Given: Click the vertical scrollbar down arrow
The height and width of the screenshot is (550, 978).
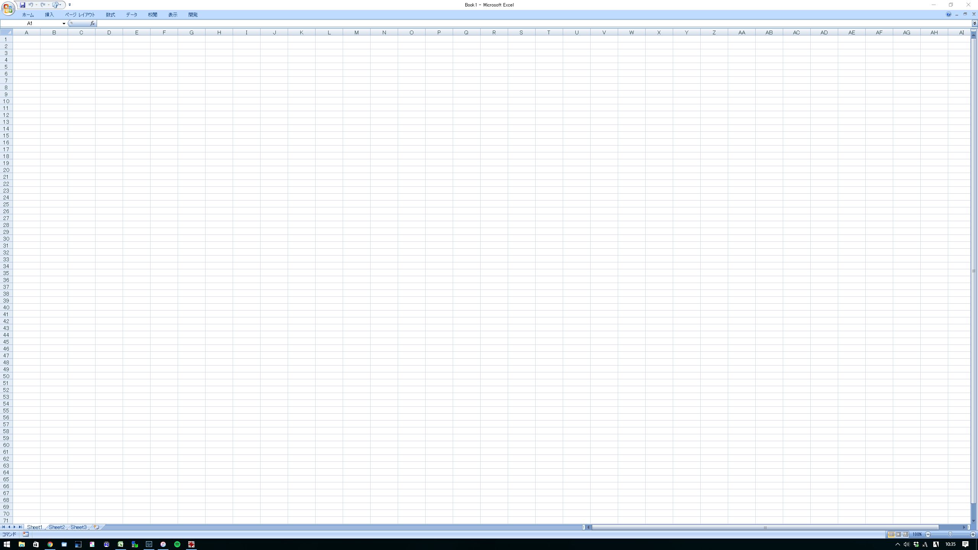Looking at the screenshot, I should [x=974, y=521].
